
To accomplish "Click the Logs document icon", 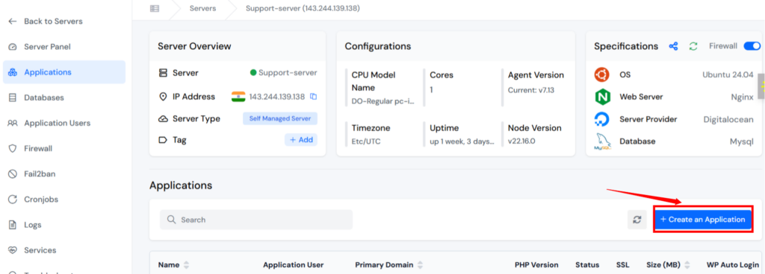I will click(13, 225).
